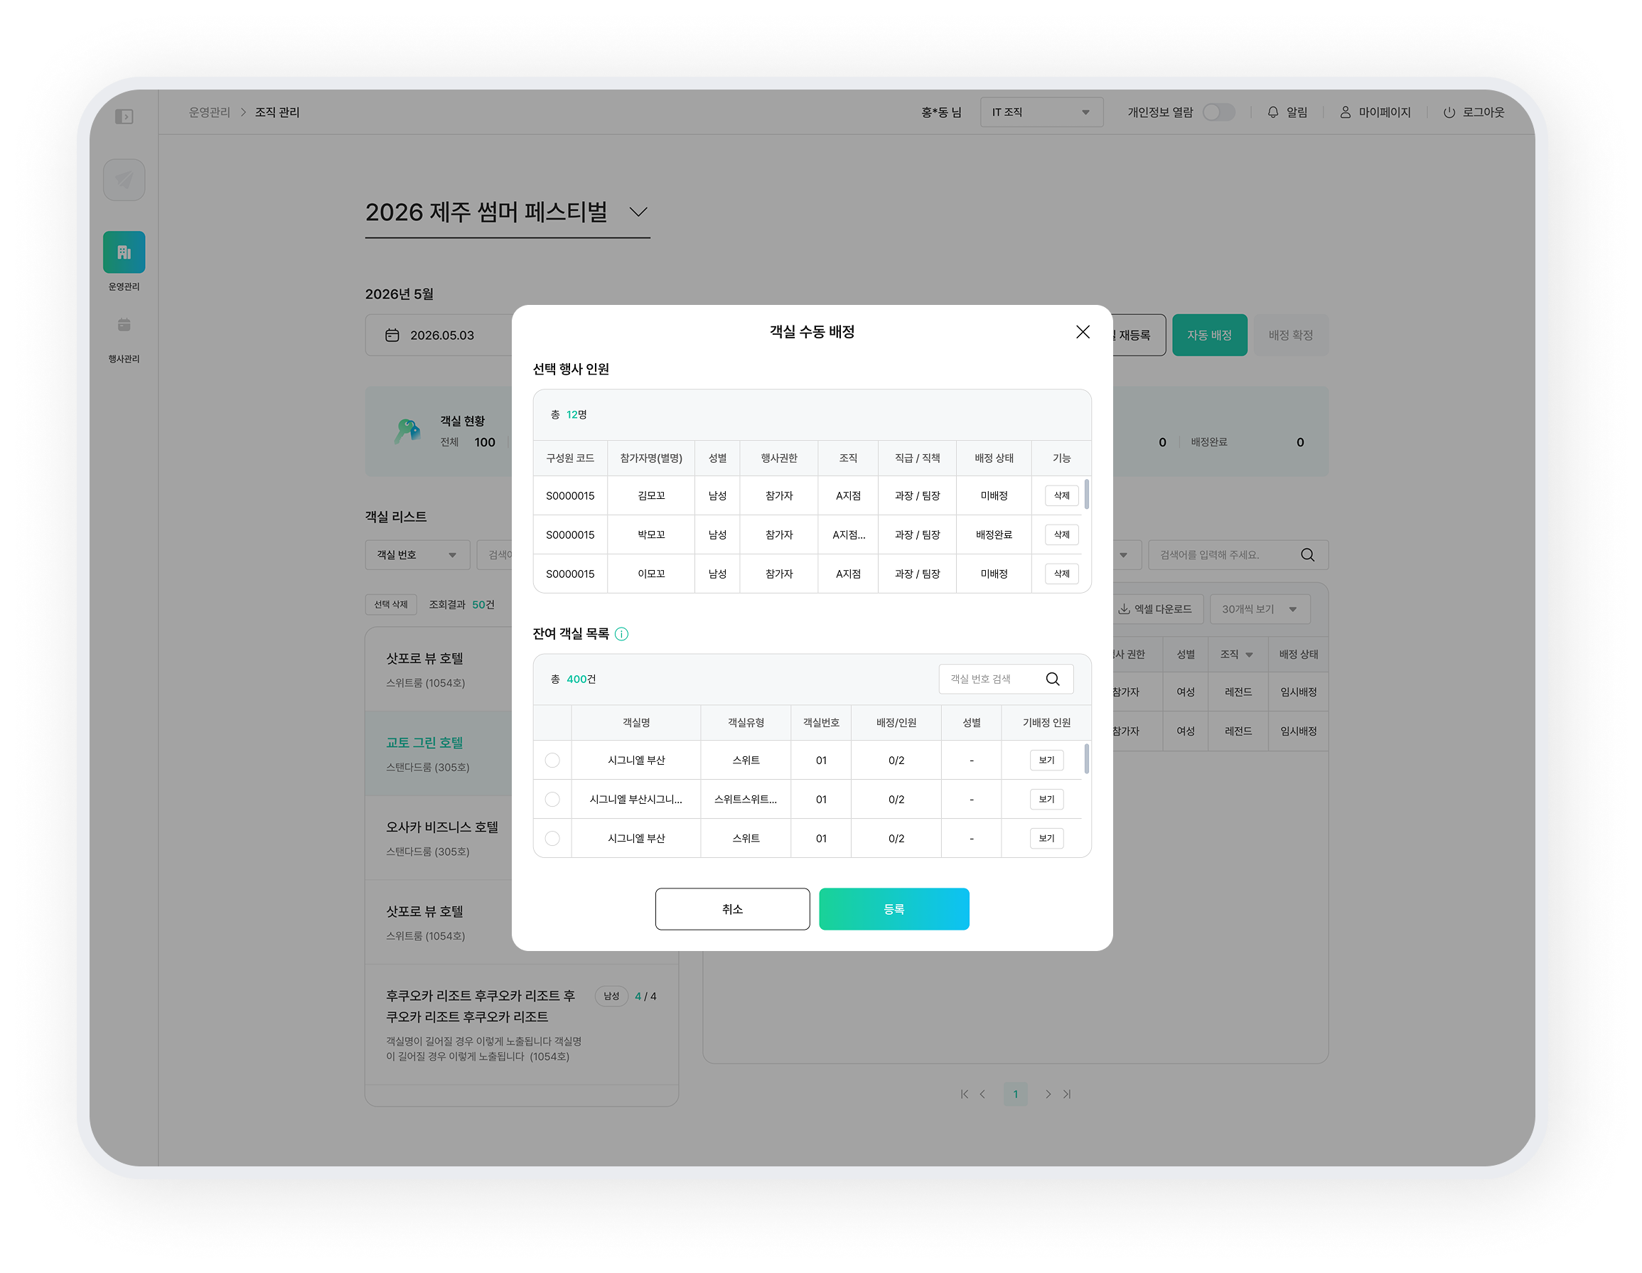
Task: Open 마이페이지 user icon
Action: coord(1345,112)
